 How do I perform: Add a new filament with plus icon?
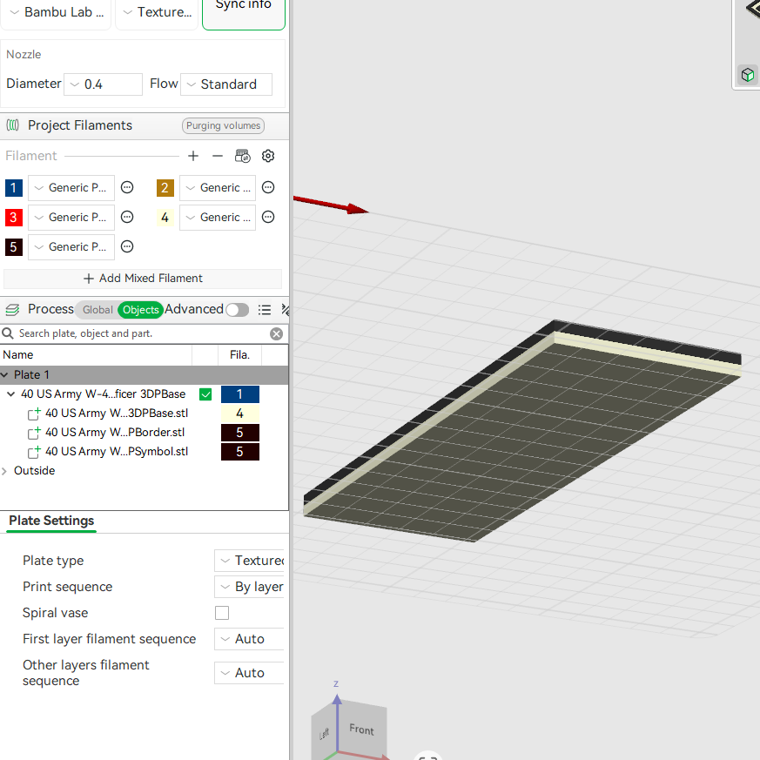pyautogui.click(x=193, y=156)
